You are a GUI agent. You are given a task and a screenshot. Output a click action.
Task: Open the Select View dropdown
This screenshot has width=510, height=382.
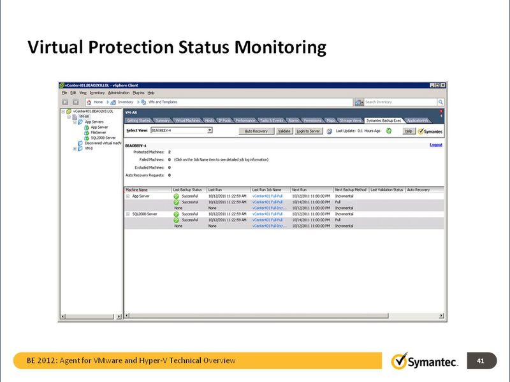click(210, 130)
